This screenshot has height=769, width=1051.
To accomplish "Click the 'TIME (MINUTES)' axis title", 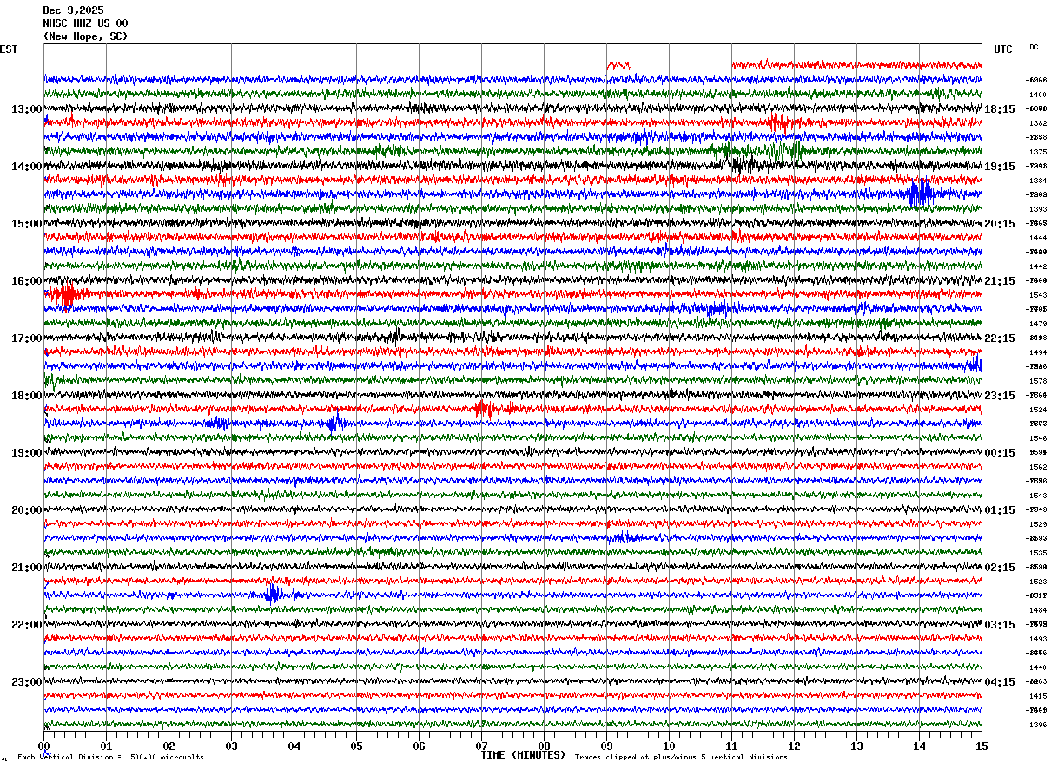I will coord(523,755).
